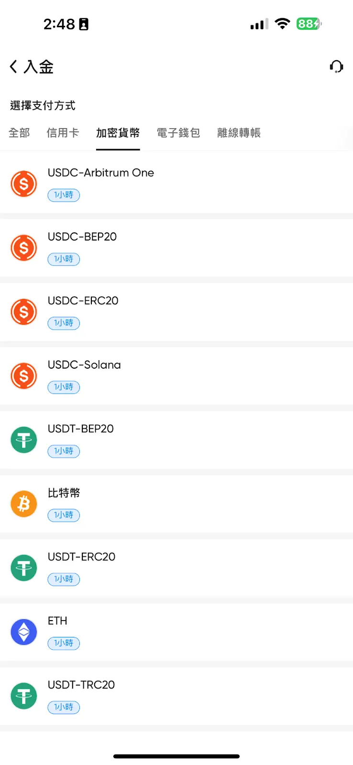Tap the Bitcoin orange coin icon
The width and height of the screenshot is (353, 765).
24,504
